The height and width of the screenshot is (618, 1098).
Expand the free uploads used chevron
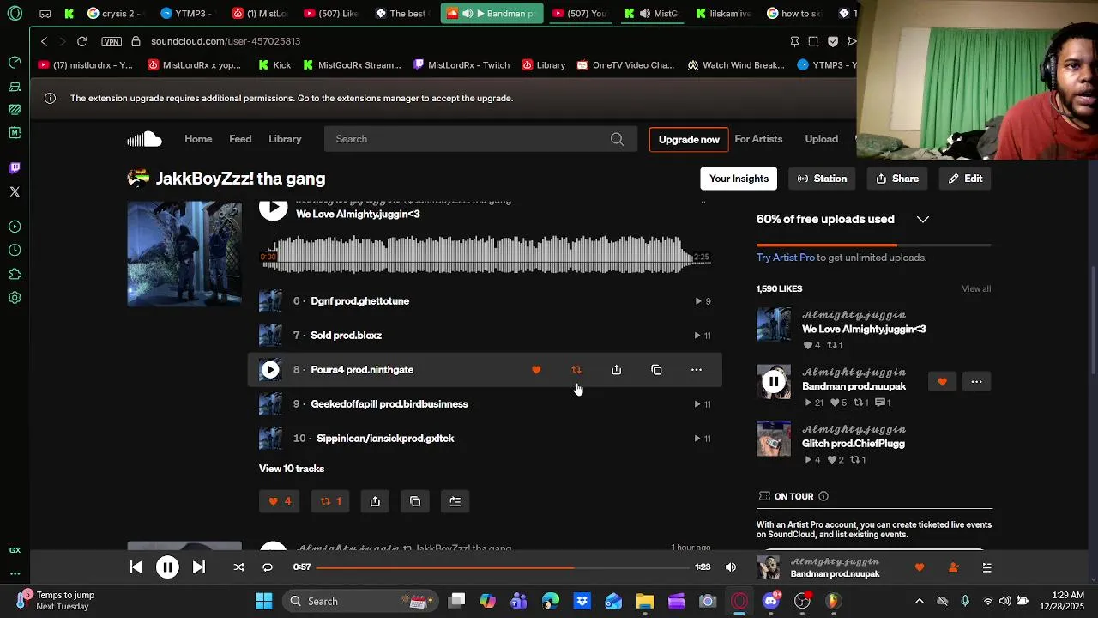pyautogui.click(x=923, y=220)
